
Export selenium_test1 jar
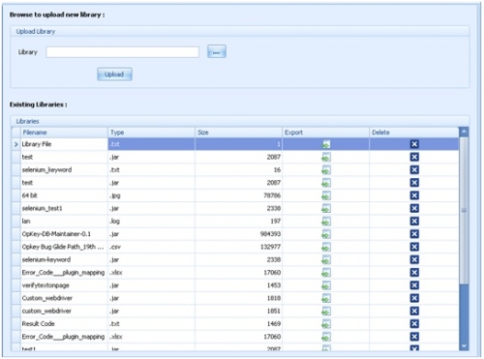coord(326,208)
